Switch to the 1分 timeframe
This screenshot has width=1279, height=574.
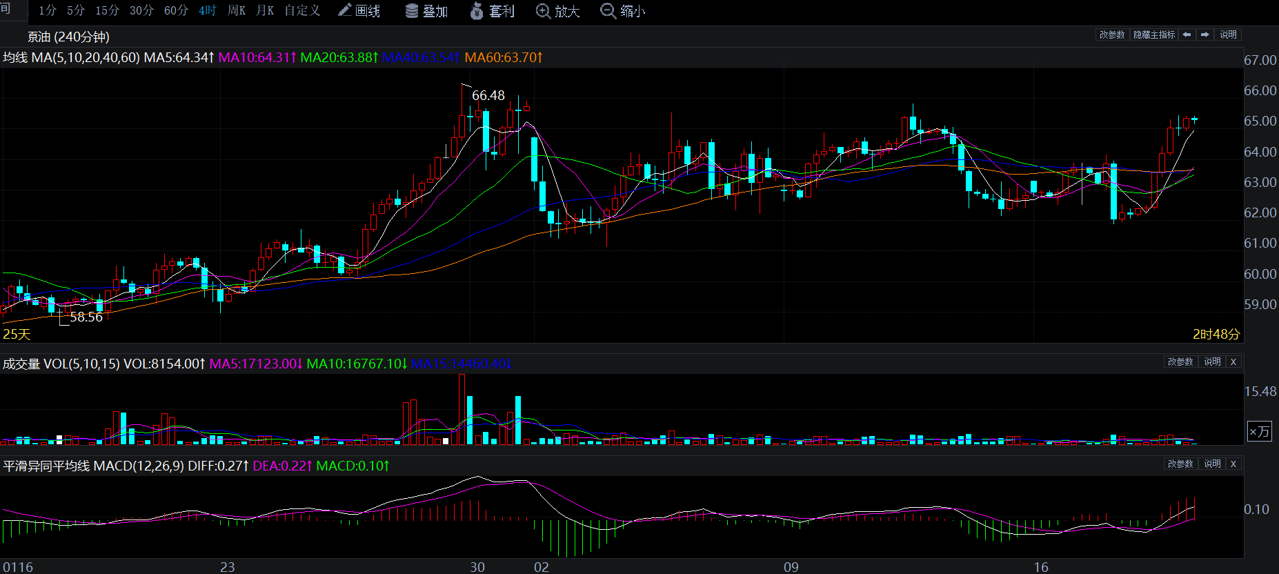tap(48, 11)
